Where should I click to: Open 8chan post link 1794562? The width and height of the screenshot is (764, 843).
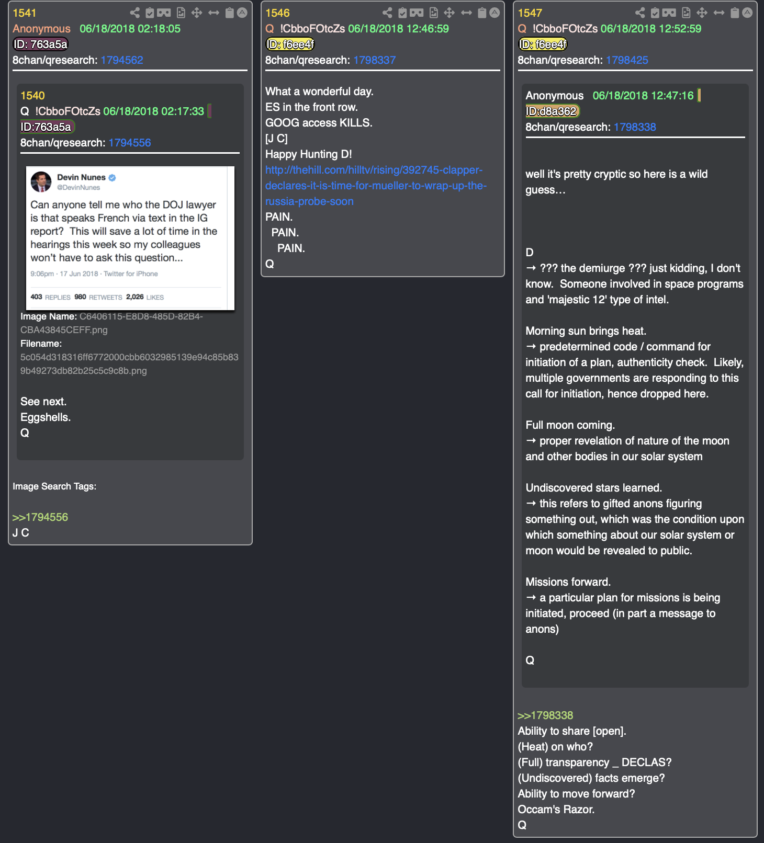122,60
